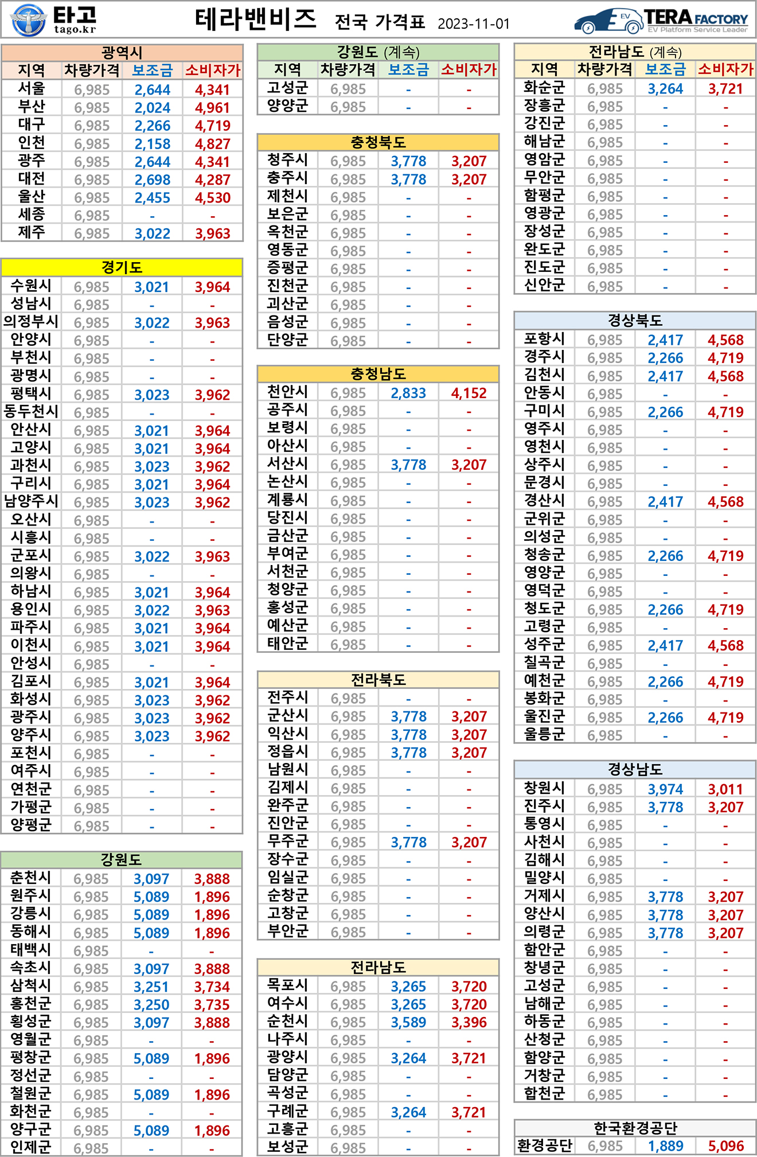Screen dimensions: 757x1157
Task: Click the 평택시 row label
Action: pos(31,394)
